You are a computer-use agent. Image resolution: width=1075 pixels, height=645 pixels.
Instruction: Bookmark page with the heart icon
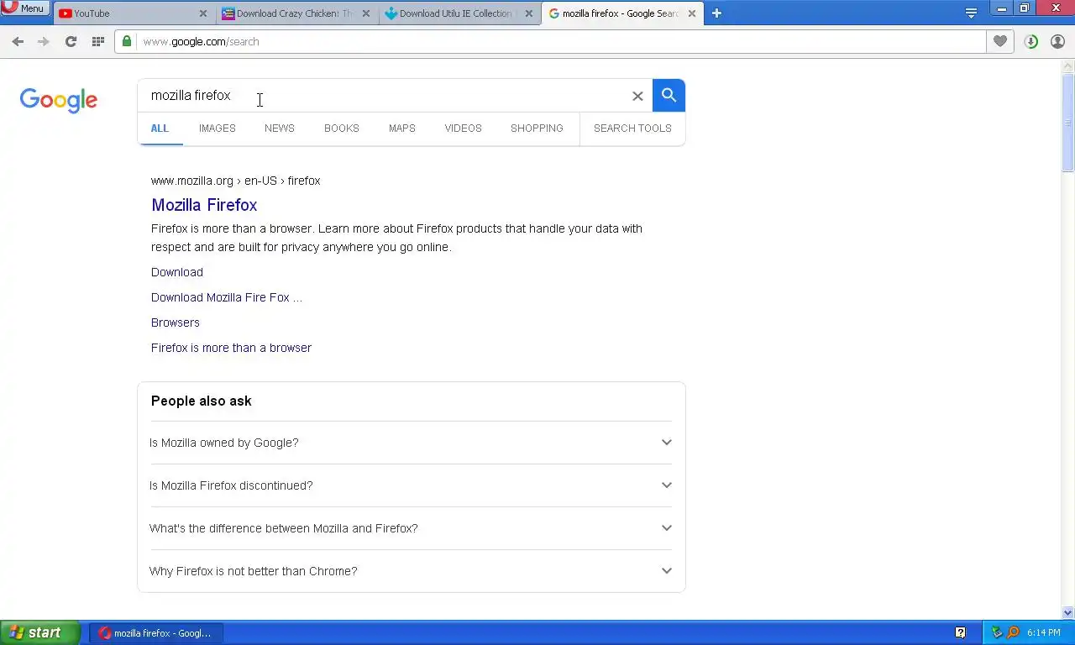point(999,41)
